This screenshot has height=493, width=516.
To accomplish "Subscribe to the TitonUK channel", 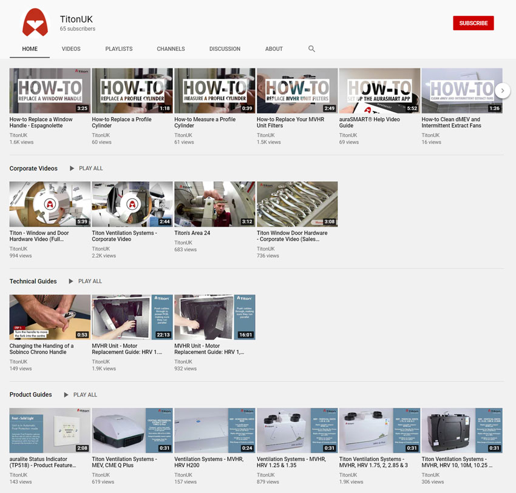I will point(474,22).
